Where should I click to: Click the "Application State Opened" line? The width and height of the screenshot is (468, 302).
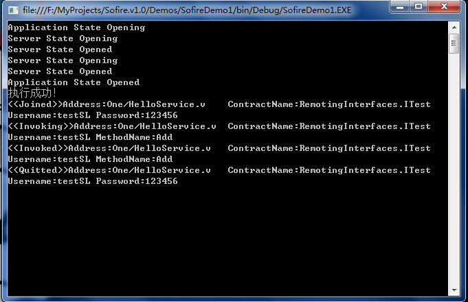[x=74, y=82]
